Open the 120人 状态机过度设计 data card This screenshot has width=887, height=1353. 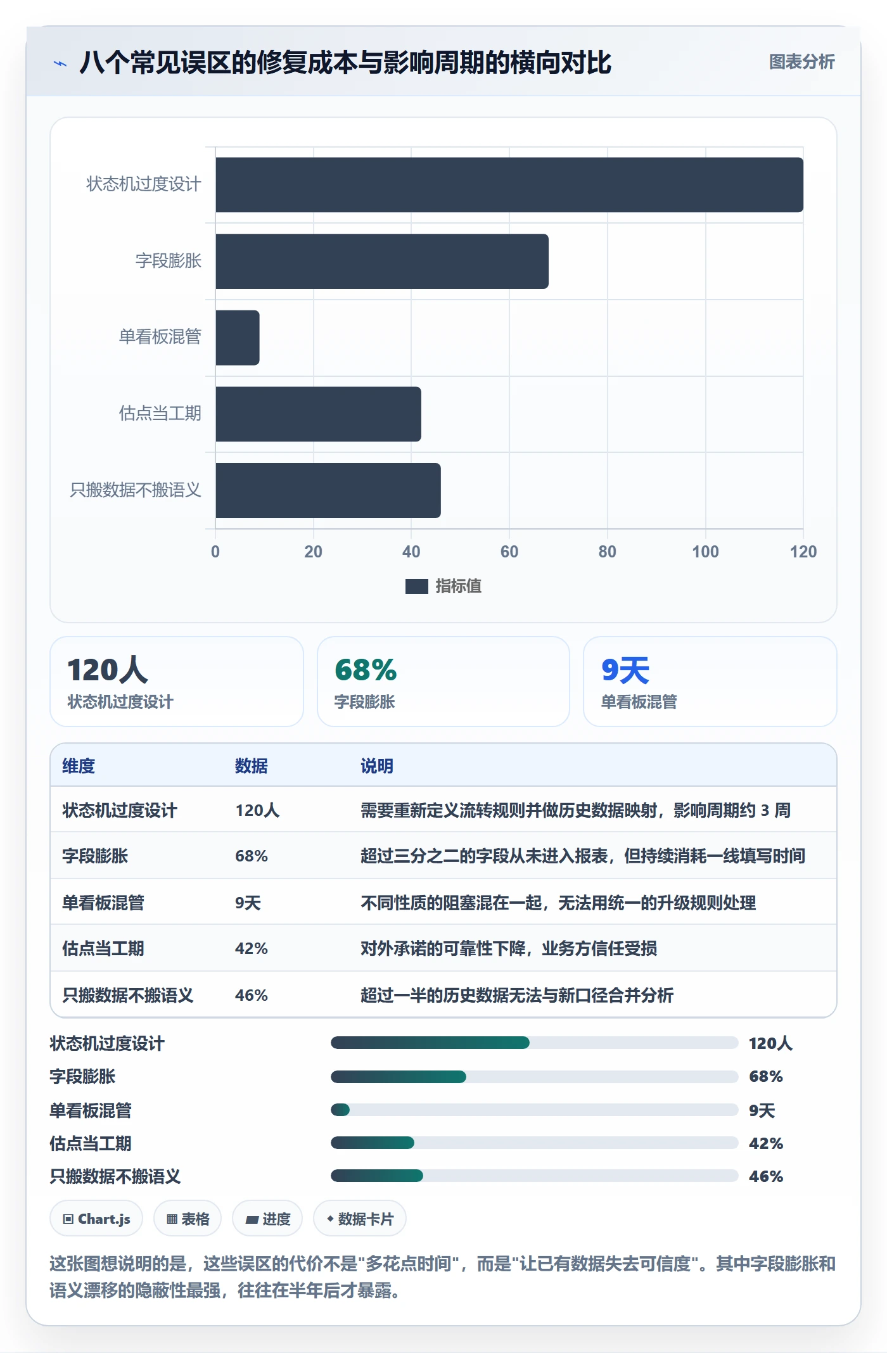point(177,682)
